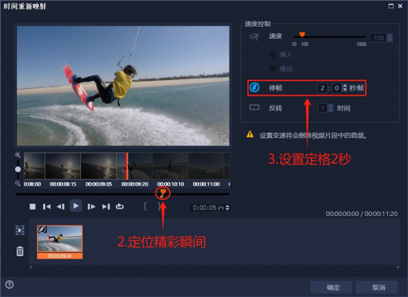The width and height of the screenshot is (408, 297).
Task: Click filmstrip thumbnail above 00:00:09:05
Action: (98, 166)
